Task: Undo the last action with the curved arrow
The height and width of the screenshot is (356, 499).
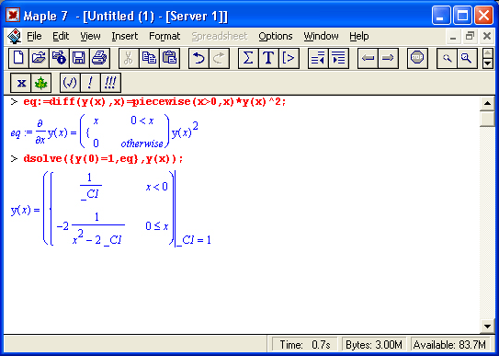Action: coord(198,58)
